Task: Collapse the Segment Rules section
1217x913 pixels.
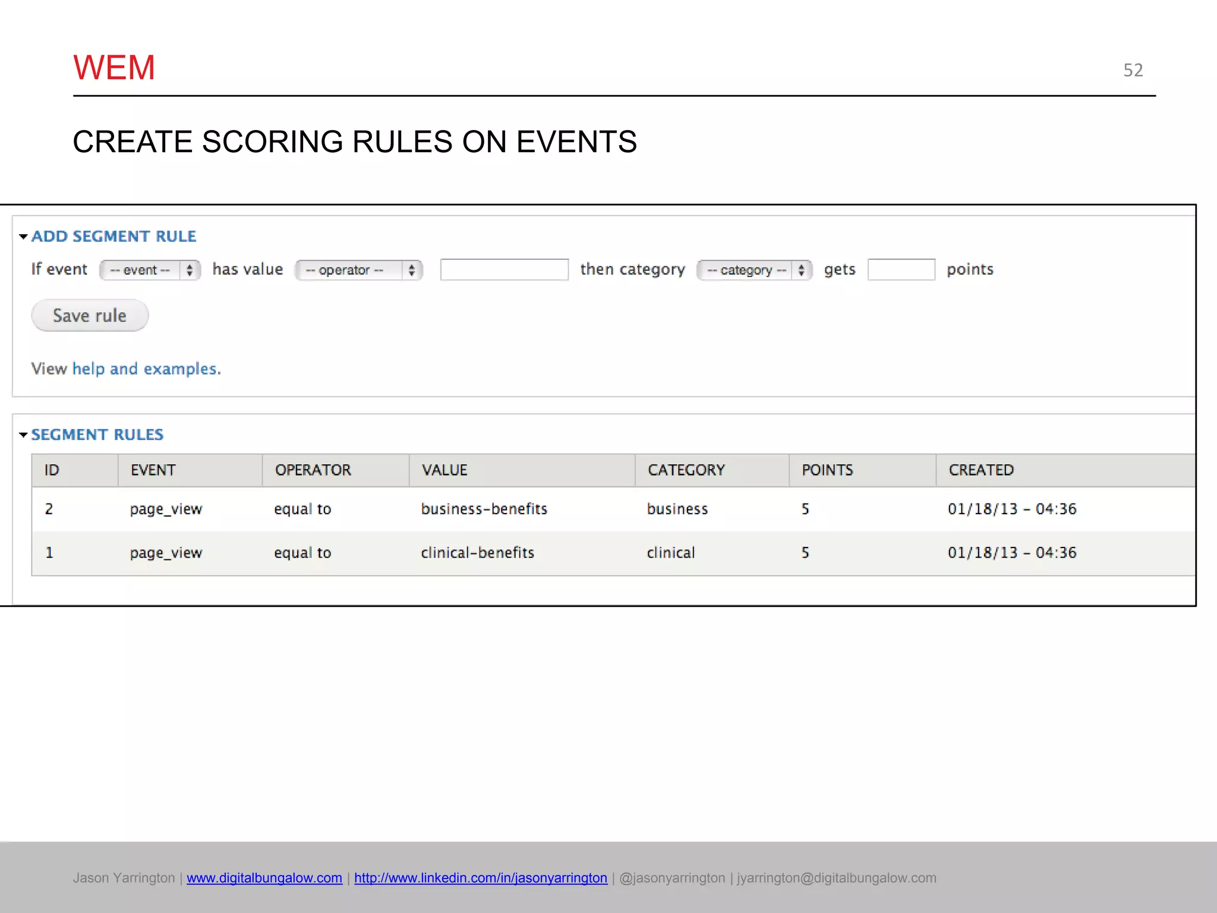Action: tap(92, 435)
